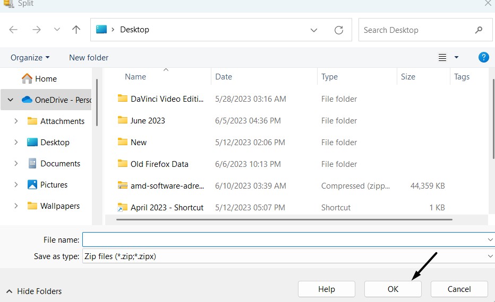Click the view layout icon

442,58
